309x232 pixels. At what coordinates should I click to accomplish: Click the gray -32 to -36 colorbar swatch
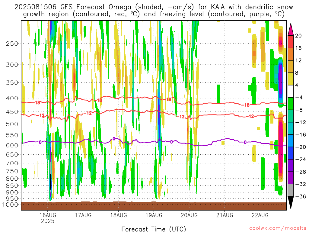point(291,190)
